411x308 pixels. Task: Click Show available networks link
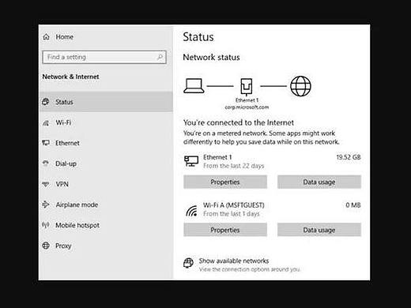(x=234, y=261)
